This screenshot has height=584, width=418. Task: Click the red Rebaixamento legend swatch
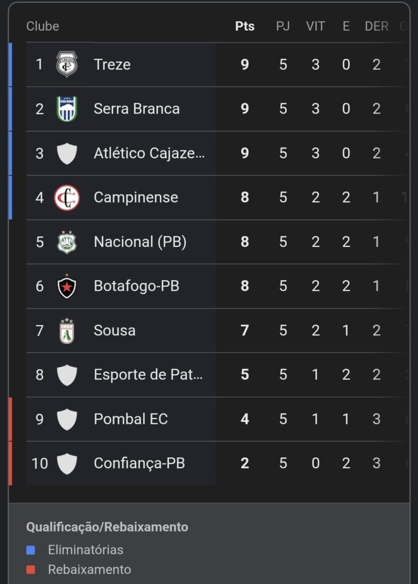tap(31, 570)
